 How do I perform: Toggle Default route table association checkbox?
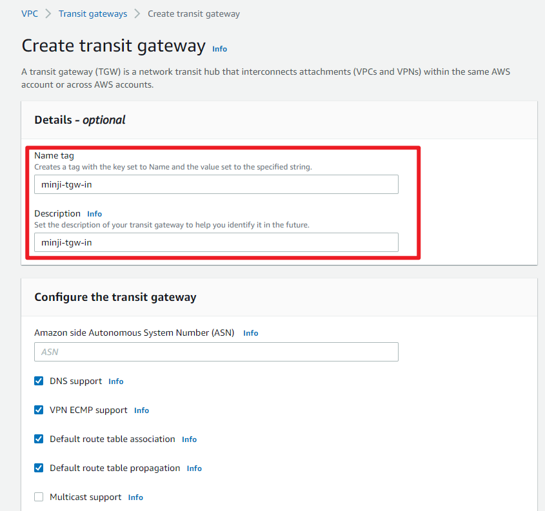click(x=39, y=439)
